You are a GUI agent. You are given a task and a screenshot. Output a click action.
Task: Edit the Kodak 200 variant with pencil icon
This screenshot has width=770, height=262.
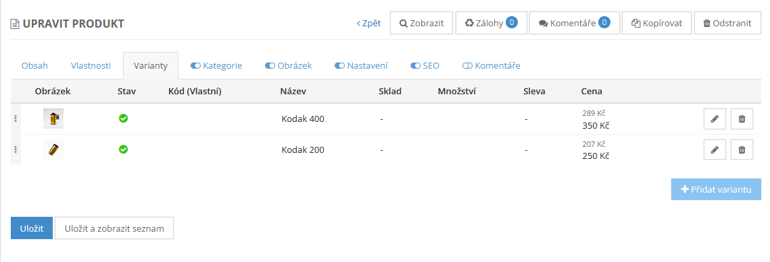click(715, 150)
